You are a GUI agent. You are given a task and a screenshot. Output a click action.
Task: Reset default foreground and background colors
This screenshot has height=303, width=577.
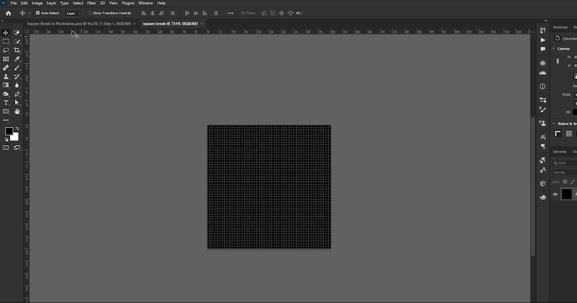click(x=6, y=139)
